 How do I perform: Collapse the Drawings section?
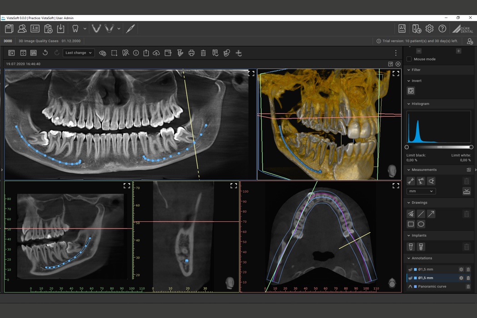408,203
